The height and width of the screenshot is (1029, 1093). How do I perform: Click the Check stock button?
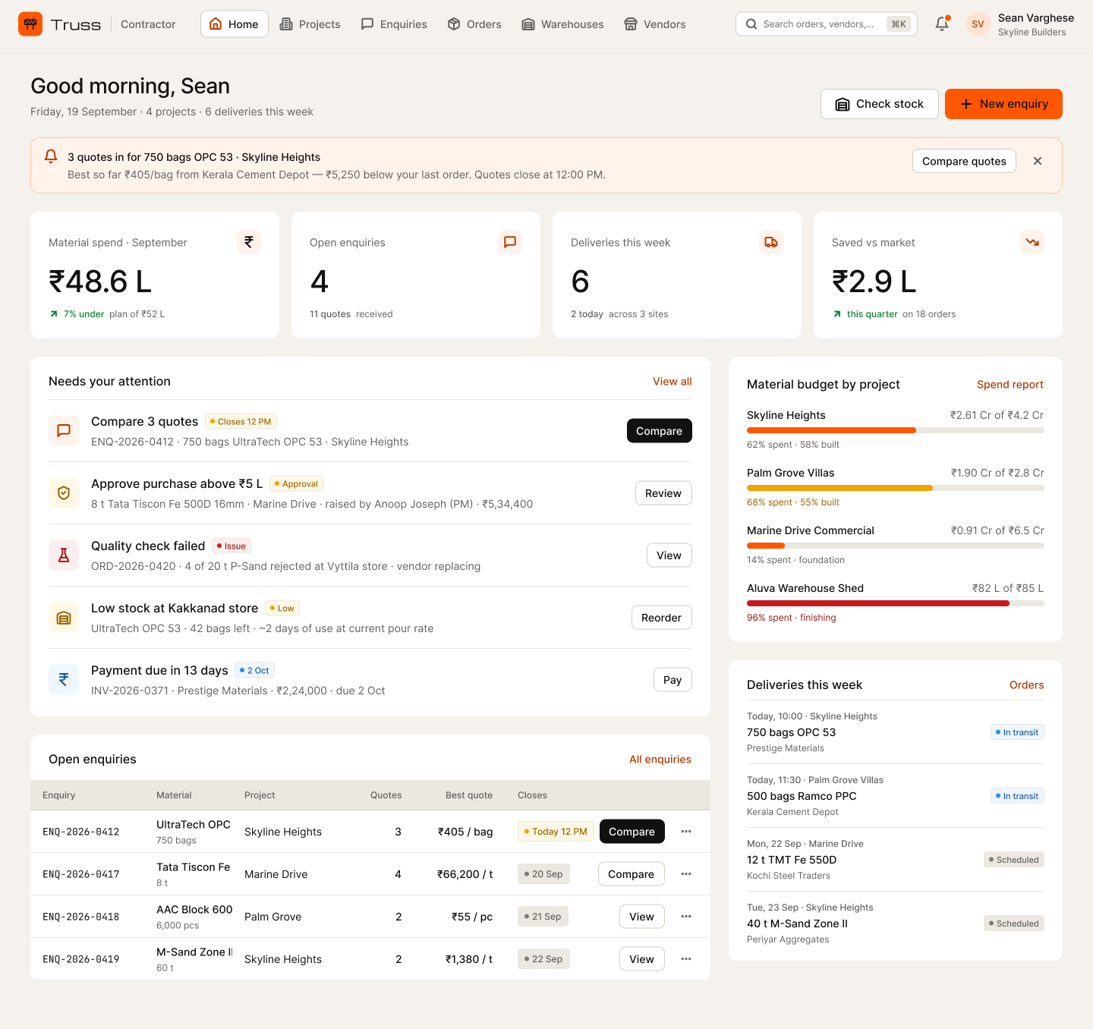(880, 104)
